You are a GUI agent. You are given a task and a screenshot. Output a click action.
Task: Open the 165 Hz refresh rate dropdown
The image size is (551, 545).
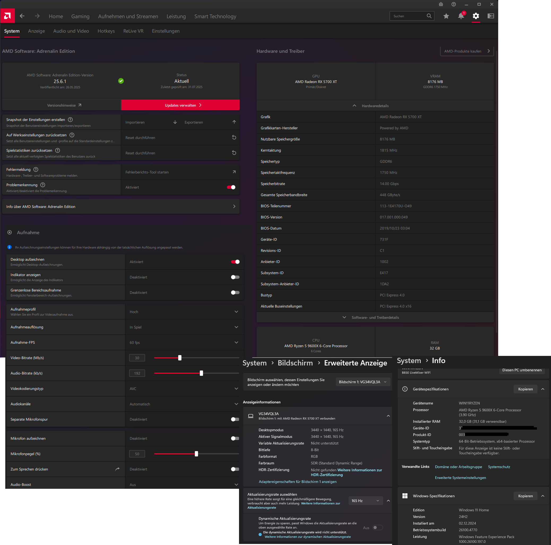pos(365,500)
